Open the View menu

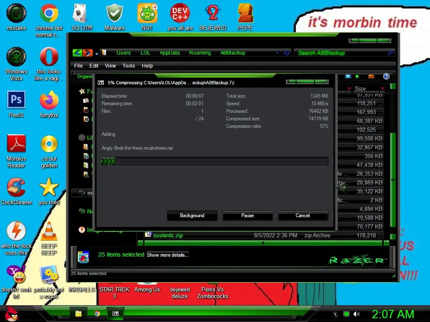tap(110, 66)
